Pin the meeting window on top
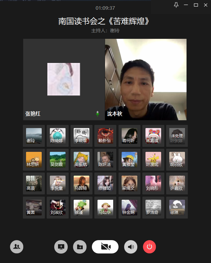The width and height of the screenshot is (211, 263). point(176,5)
